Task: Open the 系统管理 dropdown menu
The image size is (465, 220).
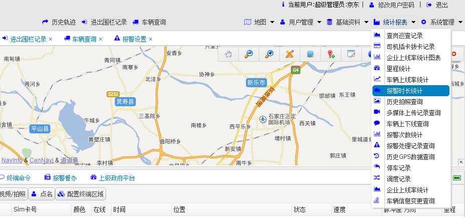Action: (441, 22)
